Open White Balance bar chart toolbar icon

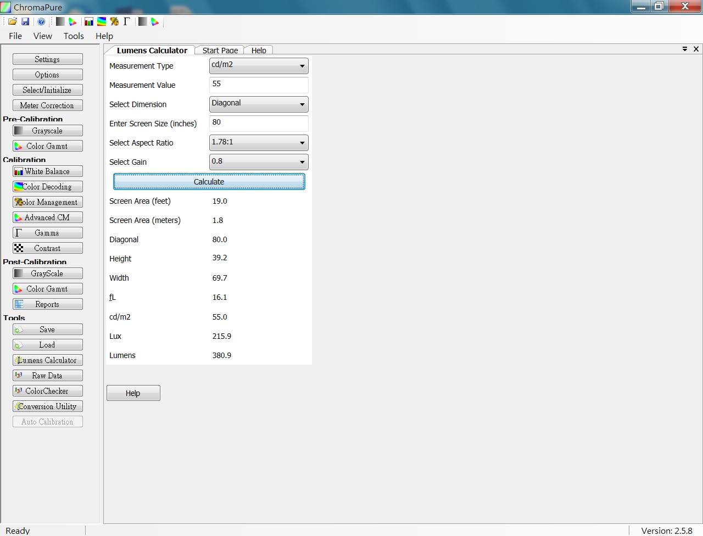[x=88, y=21]
